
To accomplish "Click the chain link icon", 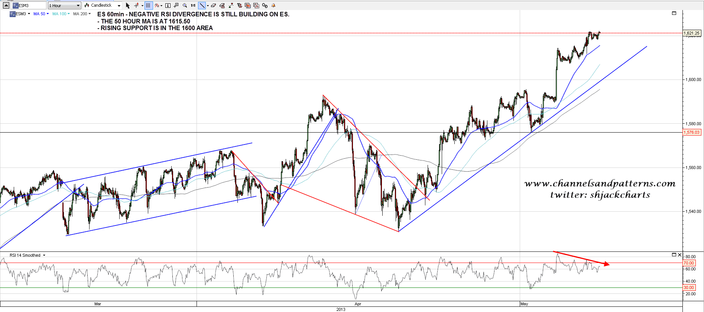I will point(265,6).
